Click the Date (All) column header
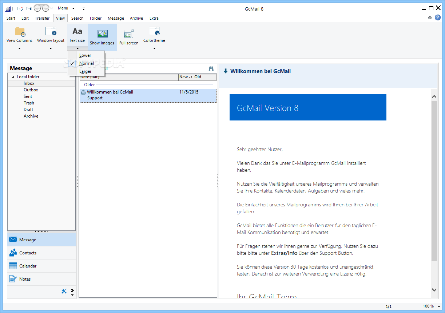The width and height of the screenshot is (445, 313). 129,77
